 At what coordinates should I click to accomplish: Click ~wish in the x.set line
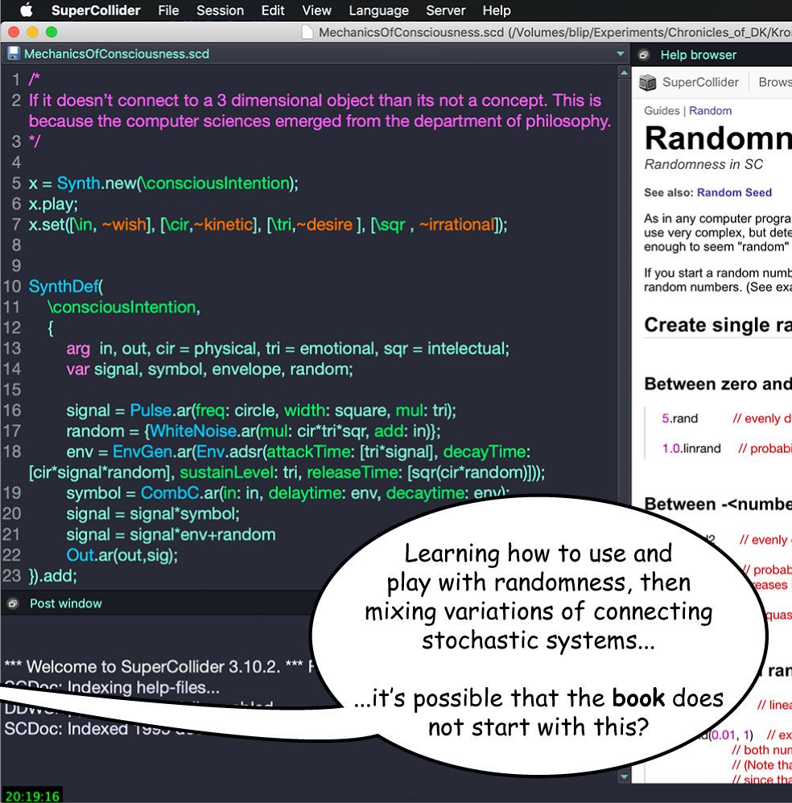coord(124,224)
